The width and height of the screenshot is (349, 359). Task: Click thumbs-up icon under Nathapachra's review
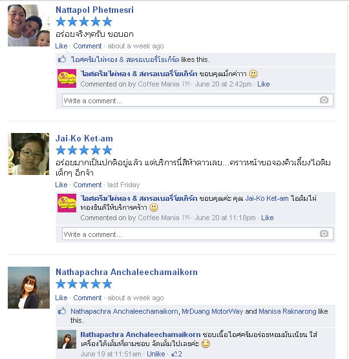point(62,311)
